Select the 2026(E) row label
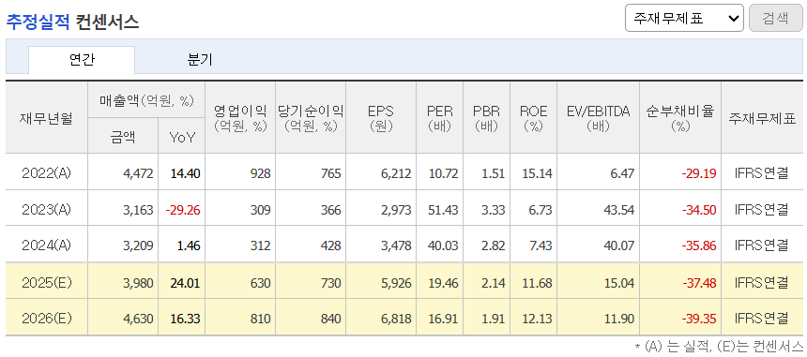 pos(46,319)
